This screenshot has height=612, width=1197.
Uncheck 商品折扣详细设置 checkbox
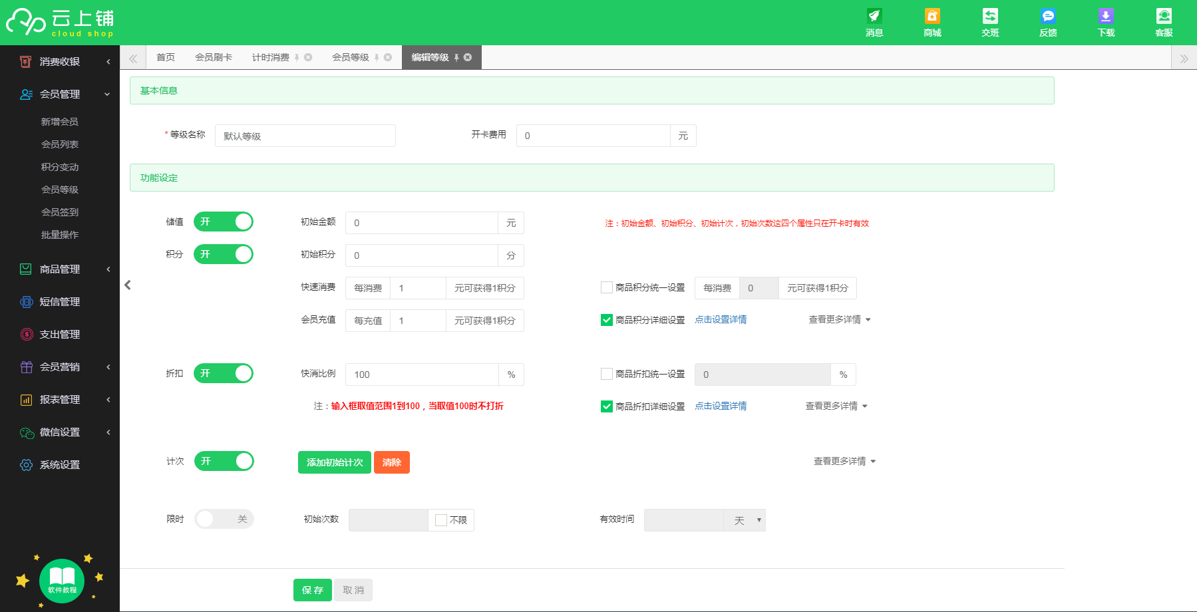pyautogui.click(x=607, y=406)
